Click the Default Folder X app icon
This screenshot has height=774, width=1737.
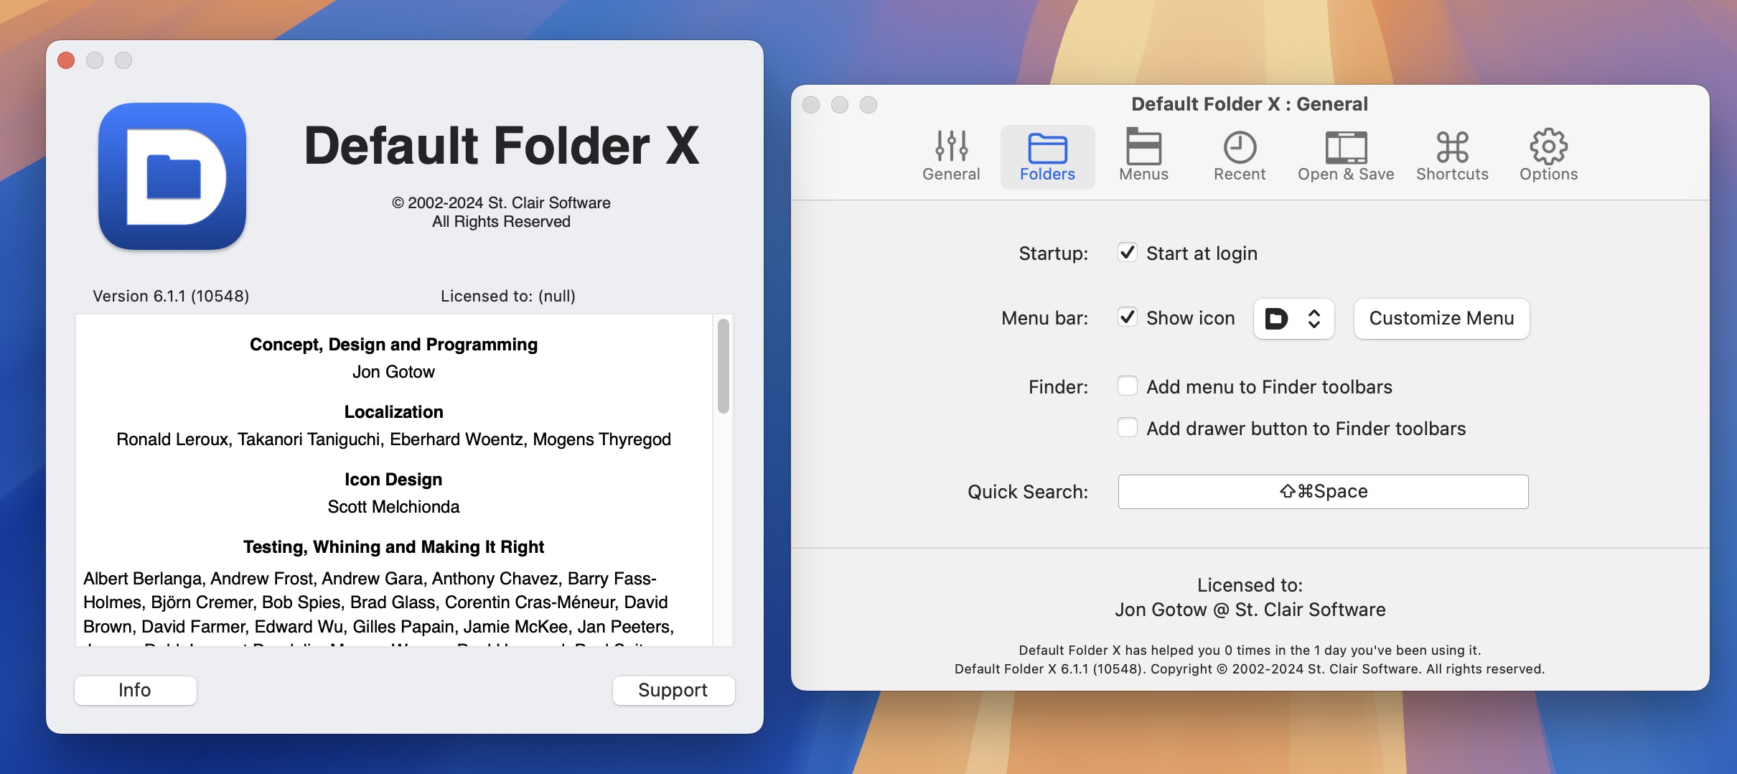(x=172, y=177)
